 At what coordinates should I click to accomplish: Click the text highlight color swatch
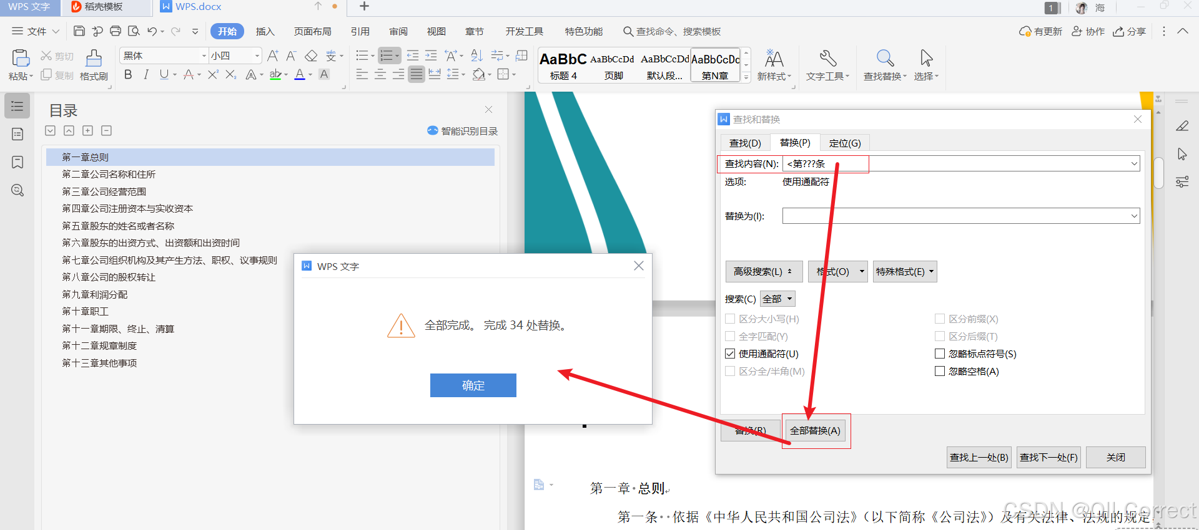click(275, 74)
